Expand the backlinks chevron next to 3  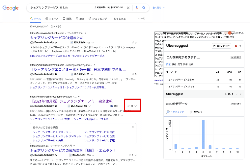pyautogui.click(x=136, y=155)
